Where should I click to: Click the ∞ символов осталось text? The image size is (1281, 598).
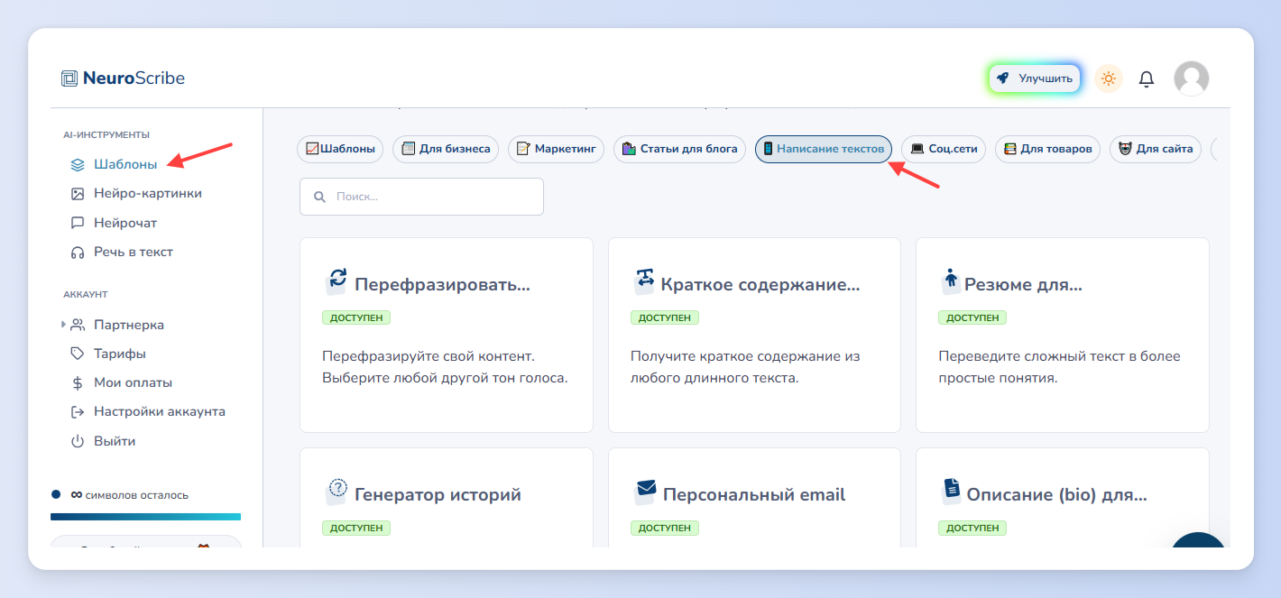click(x=129, y=495)
